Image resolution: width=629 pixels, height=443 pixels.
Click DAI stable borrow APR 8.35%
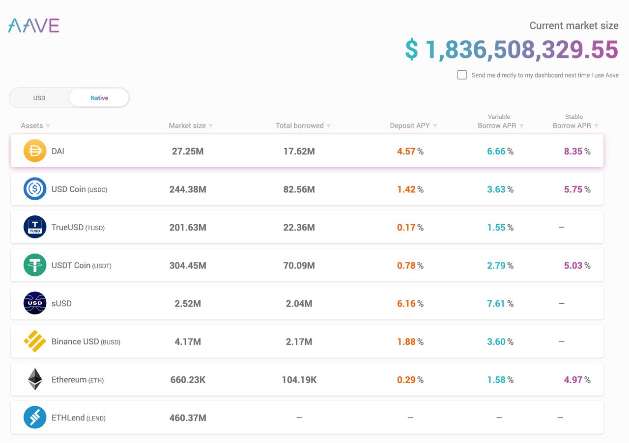point(577,151)
